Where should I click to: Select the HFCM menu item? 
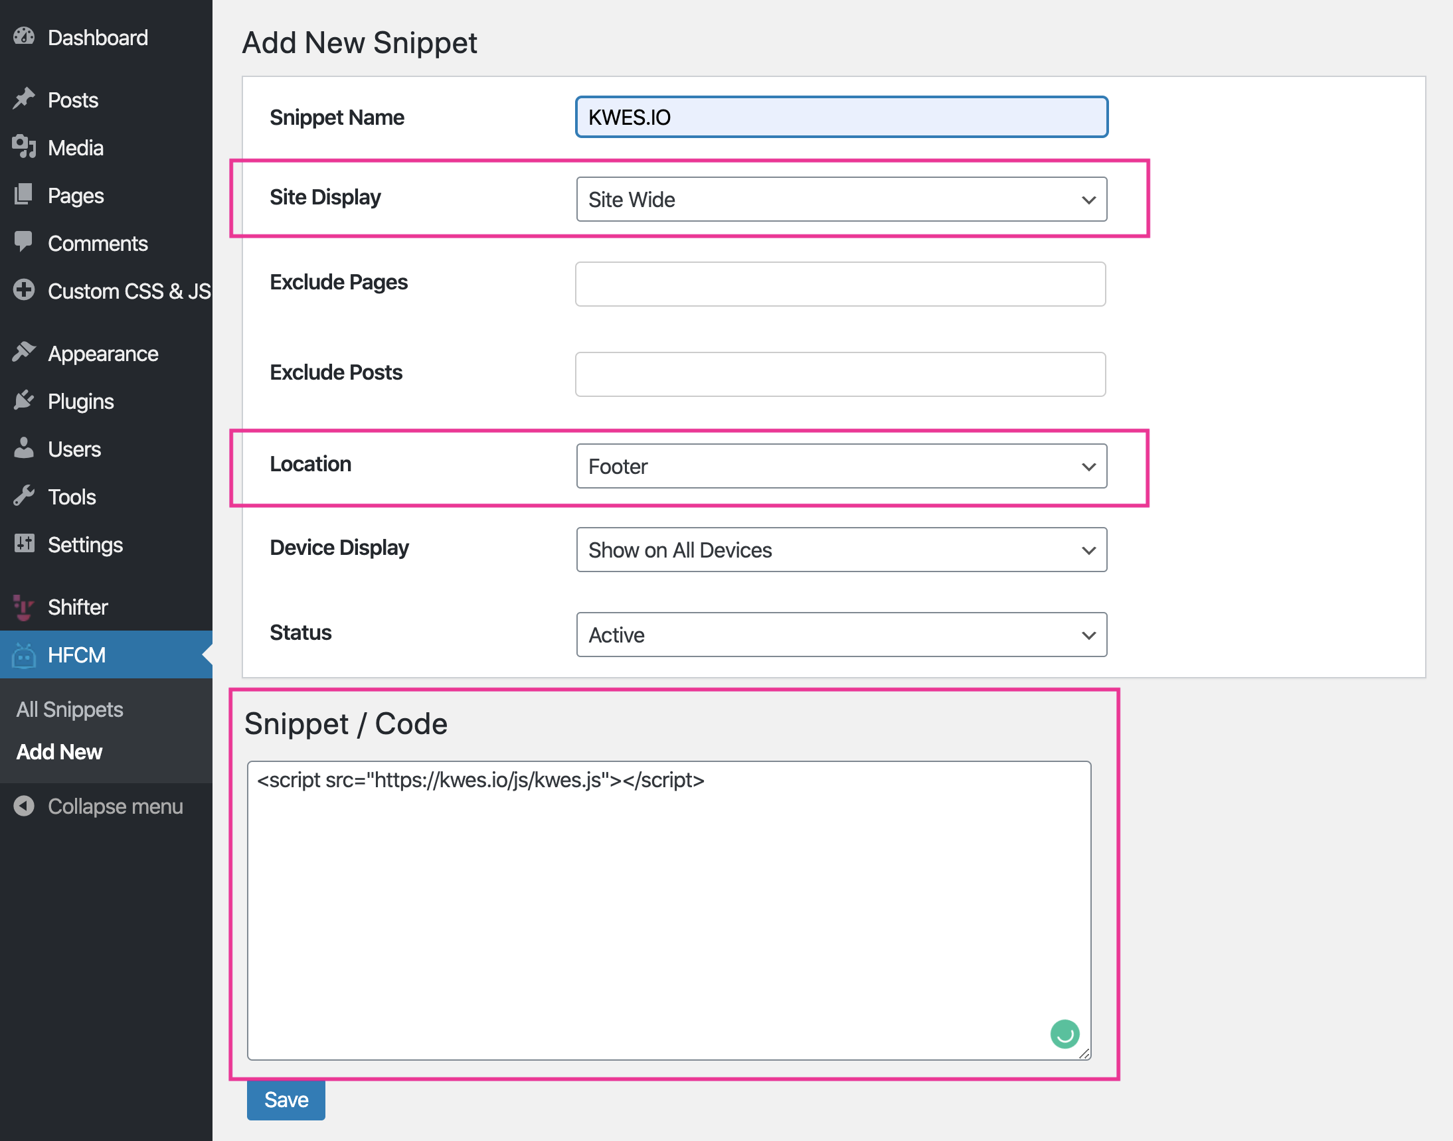[106, 654]
